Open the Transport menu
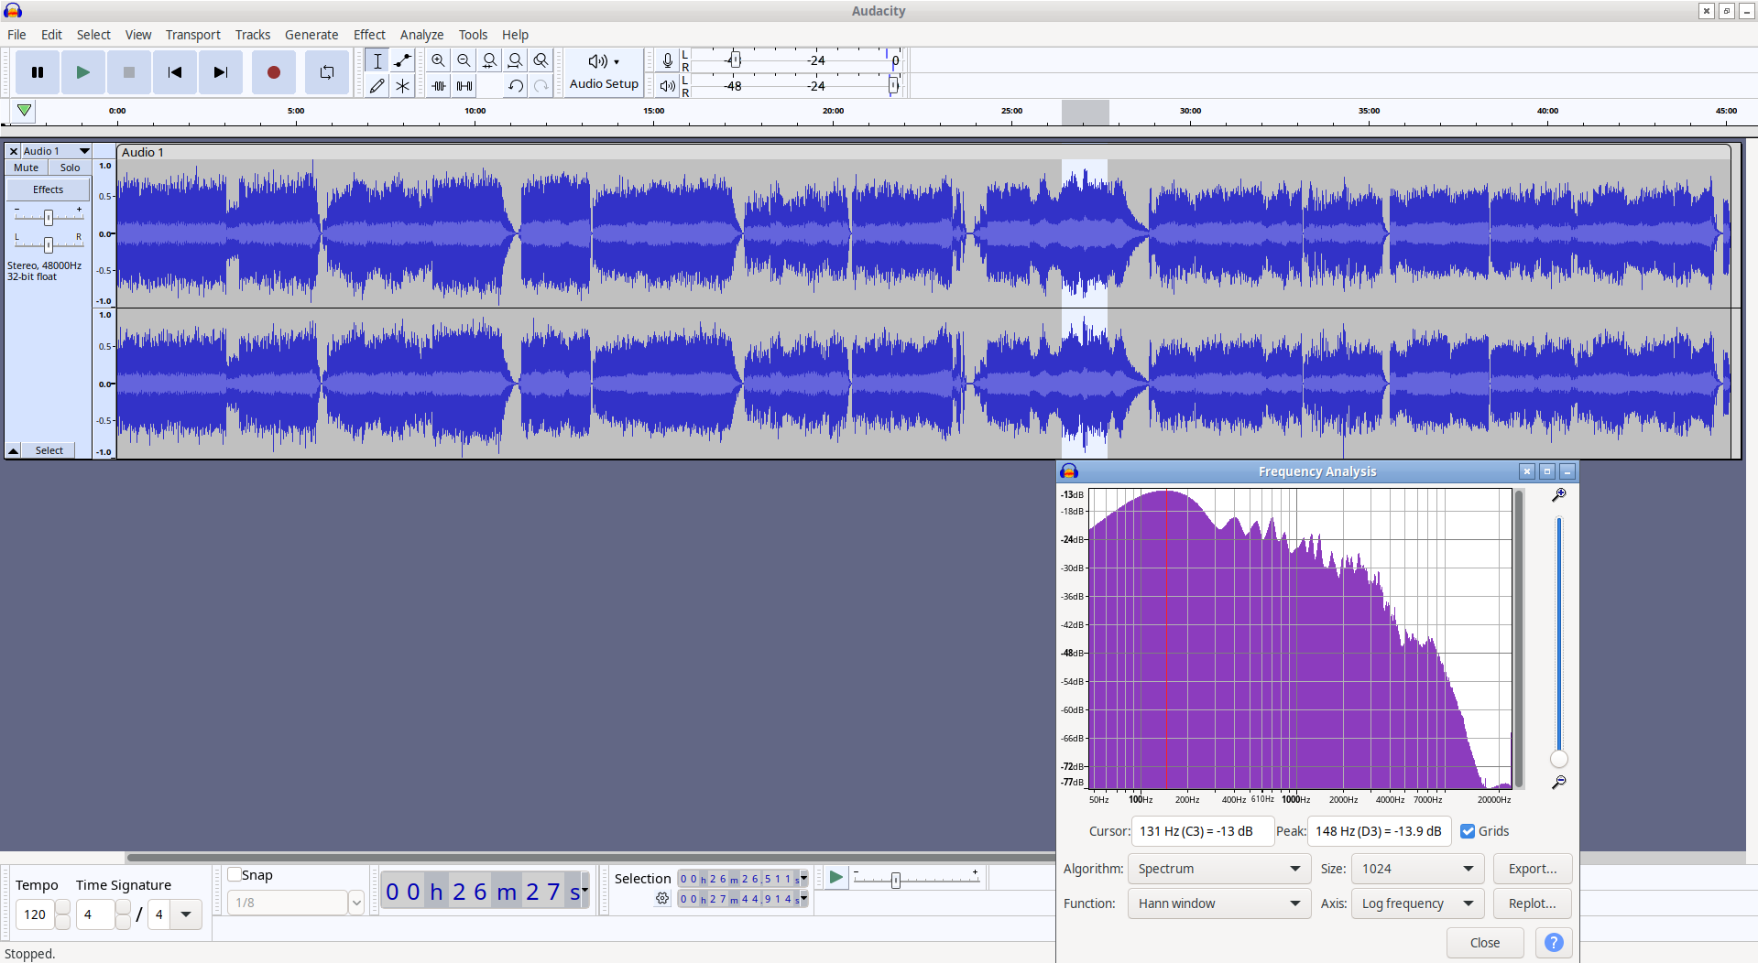 tap(193, 35)
